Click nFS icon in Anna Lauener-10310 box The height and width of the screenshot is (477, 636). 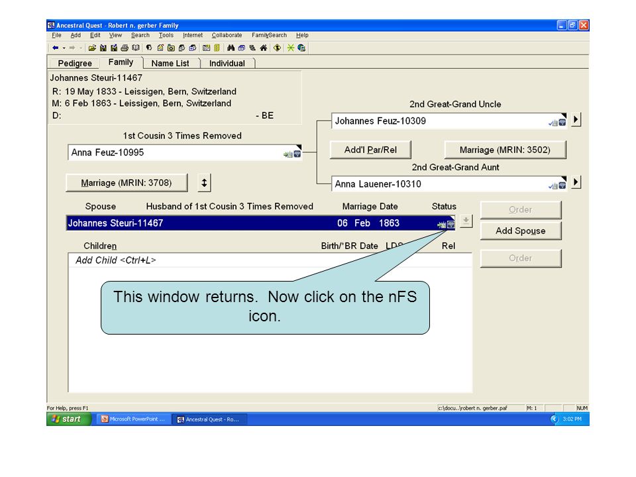[562, 185]
